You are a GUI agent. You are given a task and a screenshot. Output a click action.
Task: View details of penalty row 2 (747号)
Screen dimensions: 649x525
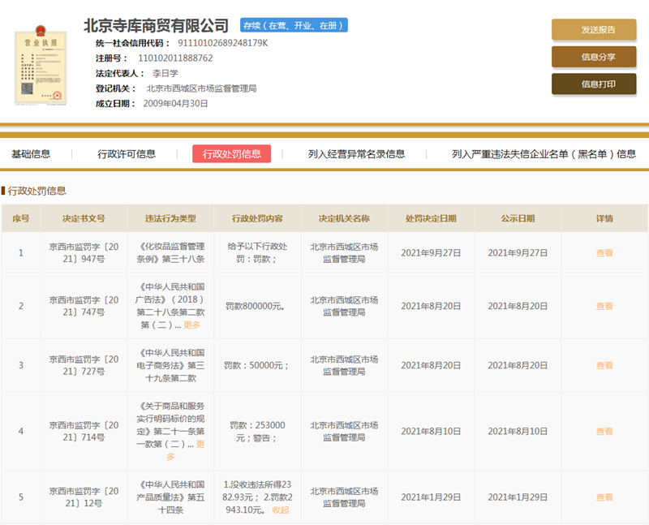click(x=604, y=307)
